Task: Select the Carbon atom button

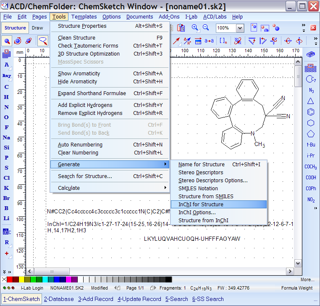Action: (7, 87)
